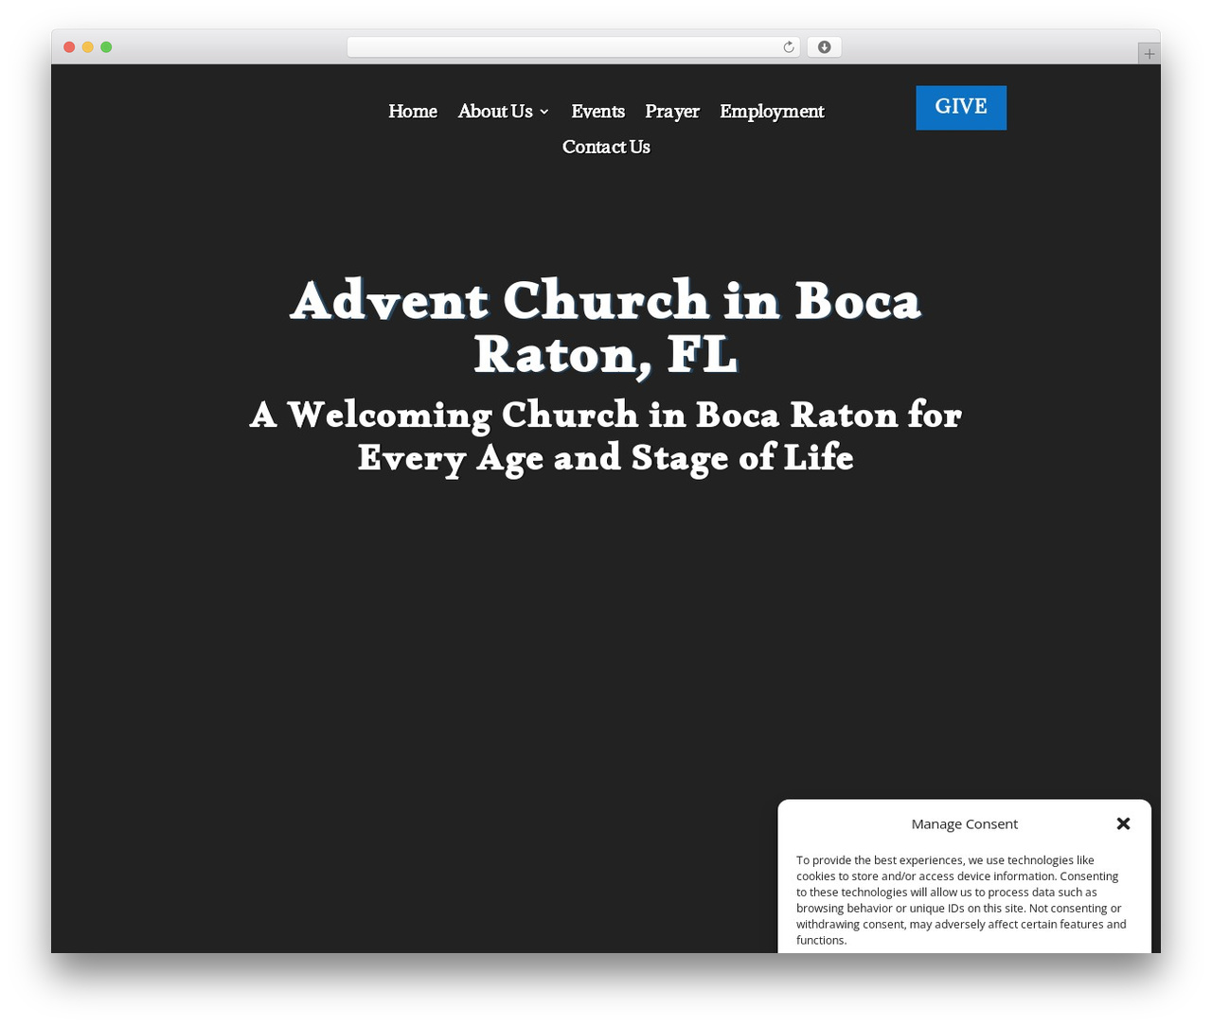
Task: Open the browser downloads button
Action: tap(824, 47)
